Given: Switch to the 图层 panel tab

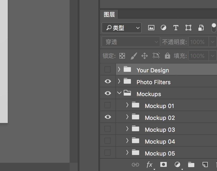Looking at the screenshot, I should pyautogui.click(x=109, y=14).
